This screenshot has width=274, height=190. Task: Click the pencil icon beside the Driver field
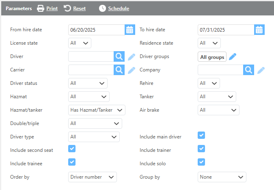(132, 57)
